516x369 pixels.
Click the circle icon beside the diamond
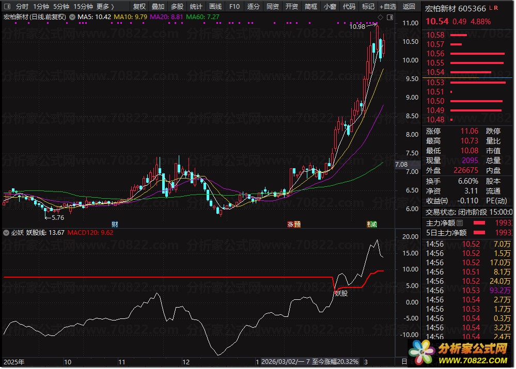(x=389, y=18)
